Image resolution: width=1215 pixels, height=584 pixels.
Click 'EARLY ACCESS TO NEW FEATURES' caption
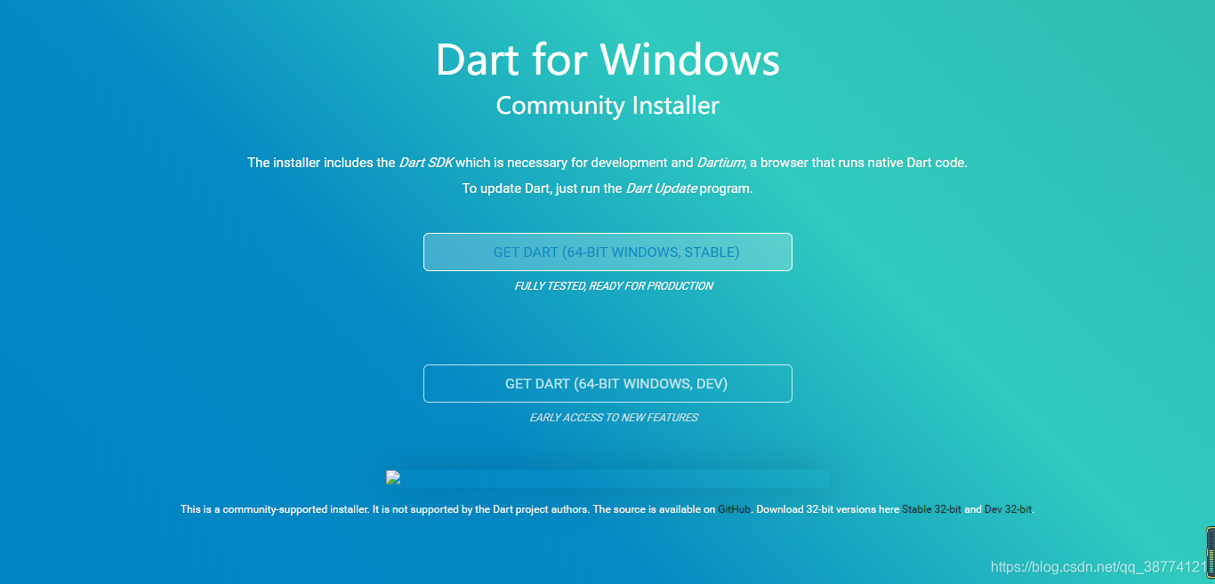[x=614, y=417]
